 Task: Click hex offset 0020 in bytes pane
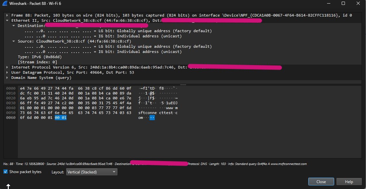10,98
